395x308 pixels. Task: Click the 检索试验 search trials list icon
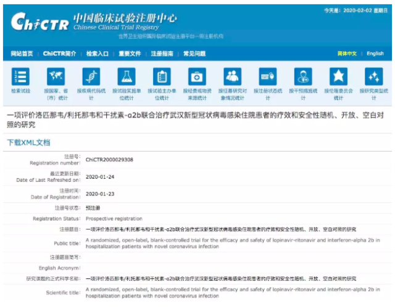20,77
